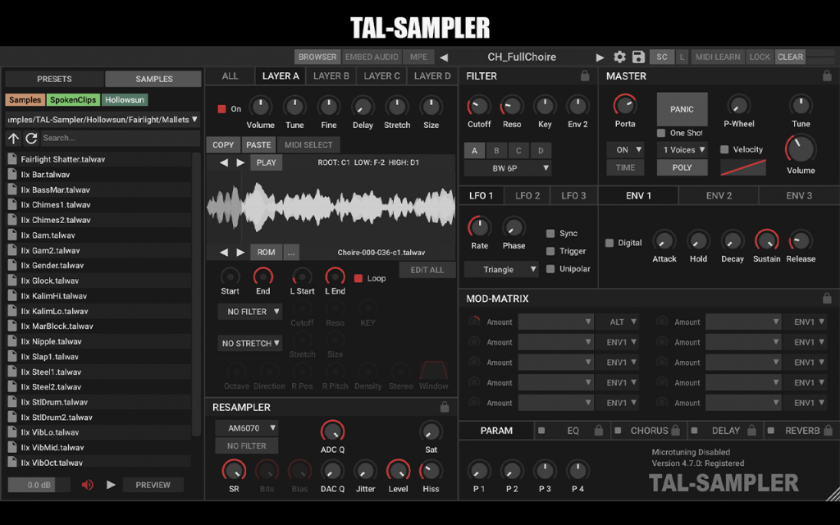Viewport: 840px width, 525px height.
Task: Toggle Layer A On switch
Action: [221, 109]
